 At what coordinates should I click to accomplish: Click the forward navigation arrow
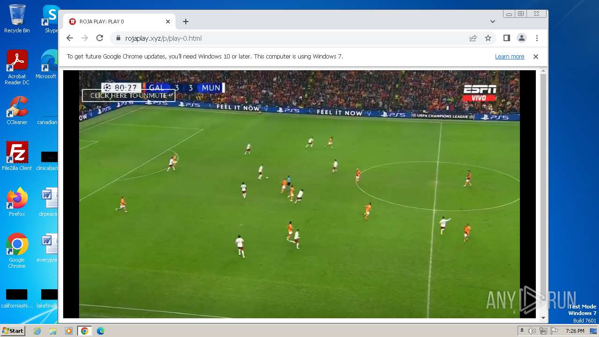coord(85,38)
